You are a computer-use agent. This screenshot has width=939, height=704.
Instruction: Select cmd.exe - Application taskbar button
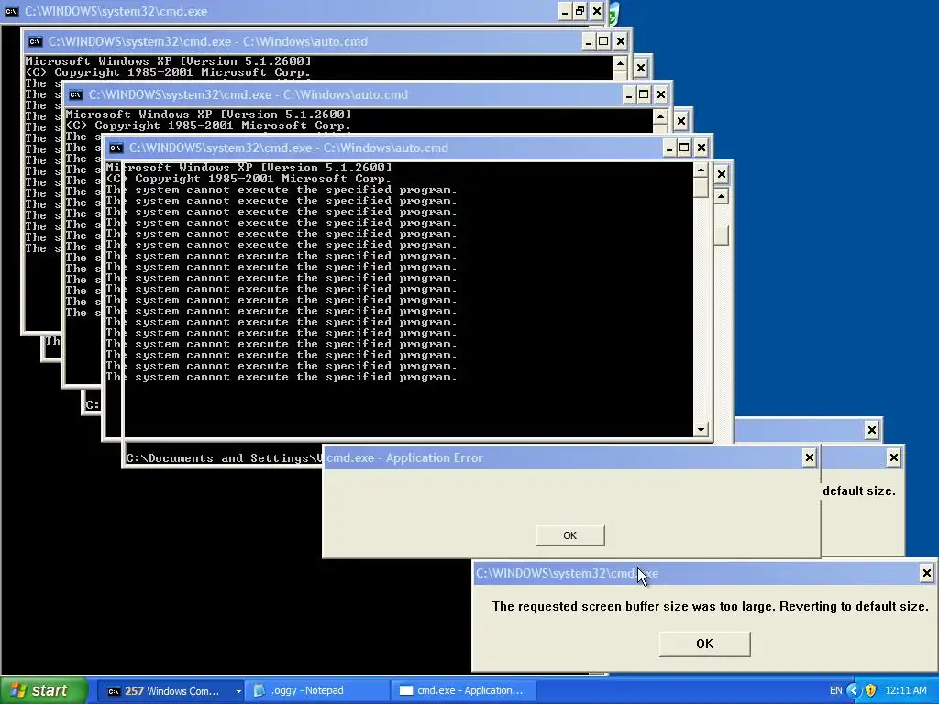[463, 691]
